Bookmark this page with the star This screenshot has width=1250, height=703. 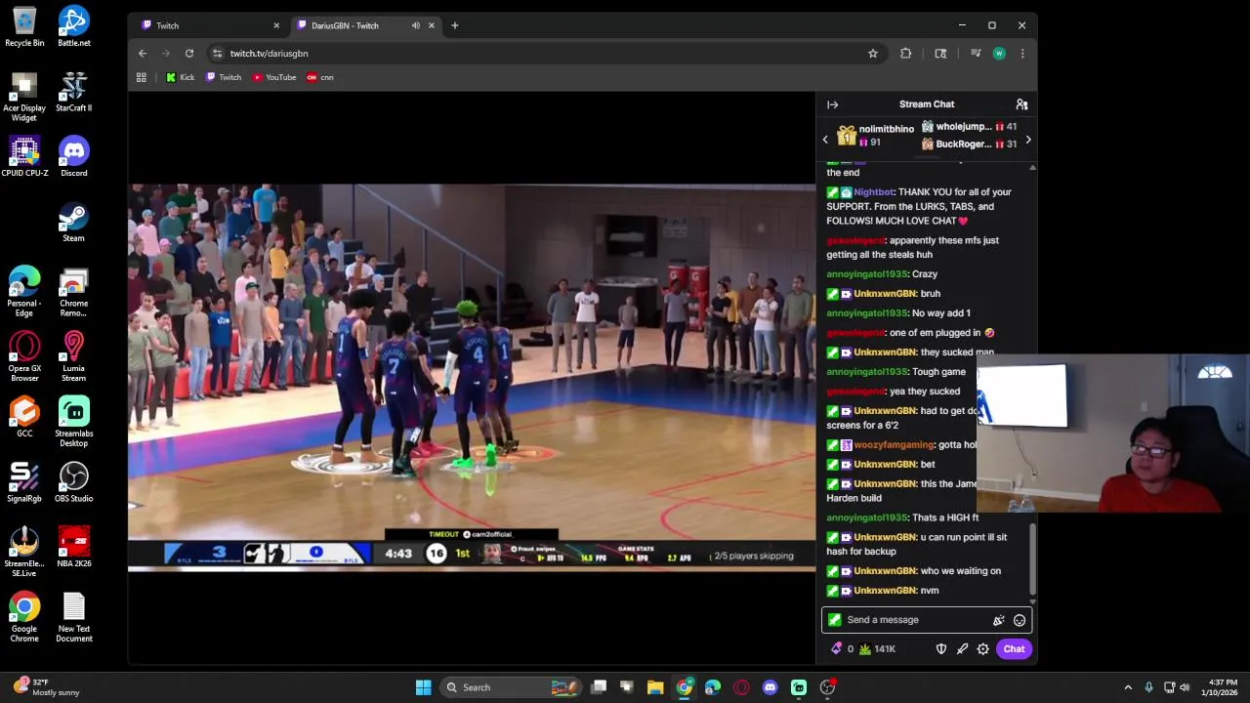coord(873,54)
